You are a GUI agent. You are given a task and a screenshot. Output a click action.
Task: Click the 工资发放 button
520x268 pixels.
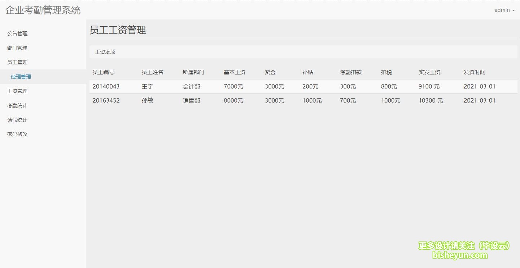point(105,51)
